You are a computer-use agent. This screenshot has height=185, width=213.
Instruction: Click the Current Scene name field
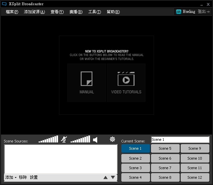tap(180, 139)
